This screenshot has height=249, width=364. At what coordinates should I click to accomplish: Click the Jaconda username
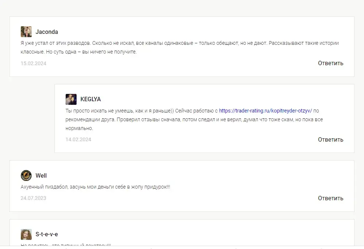(47, 32)
